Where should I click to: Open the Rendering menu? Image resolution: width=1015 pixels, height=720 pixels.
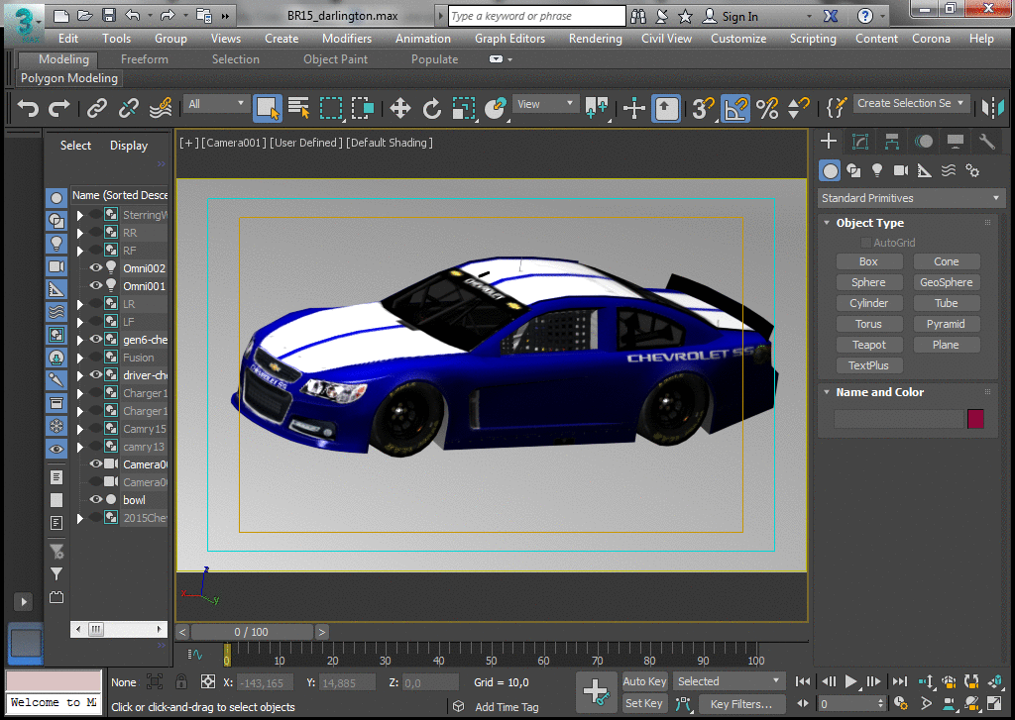596,39
